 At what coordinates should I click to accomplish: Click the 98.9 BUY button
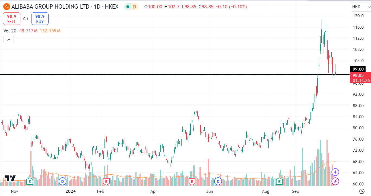pyautogui.click(x=40, y=19)
